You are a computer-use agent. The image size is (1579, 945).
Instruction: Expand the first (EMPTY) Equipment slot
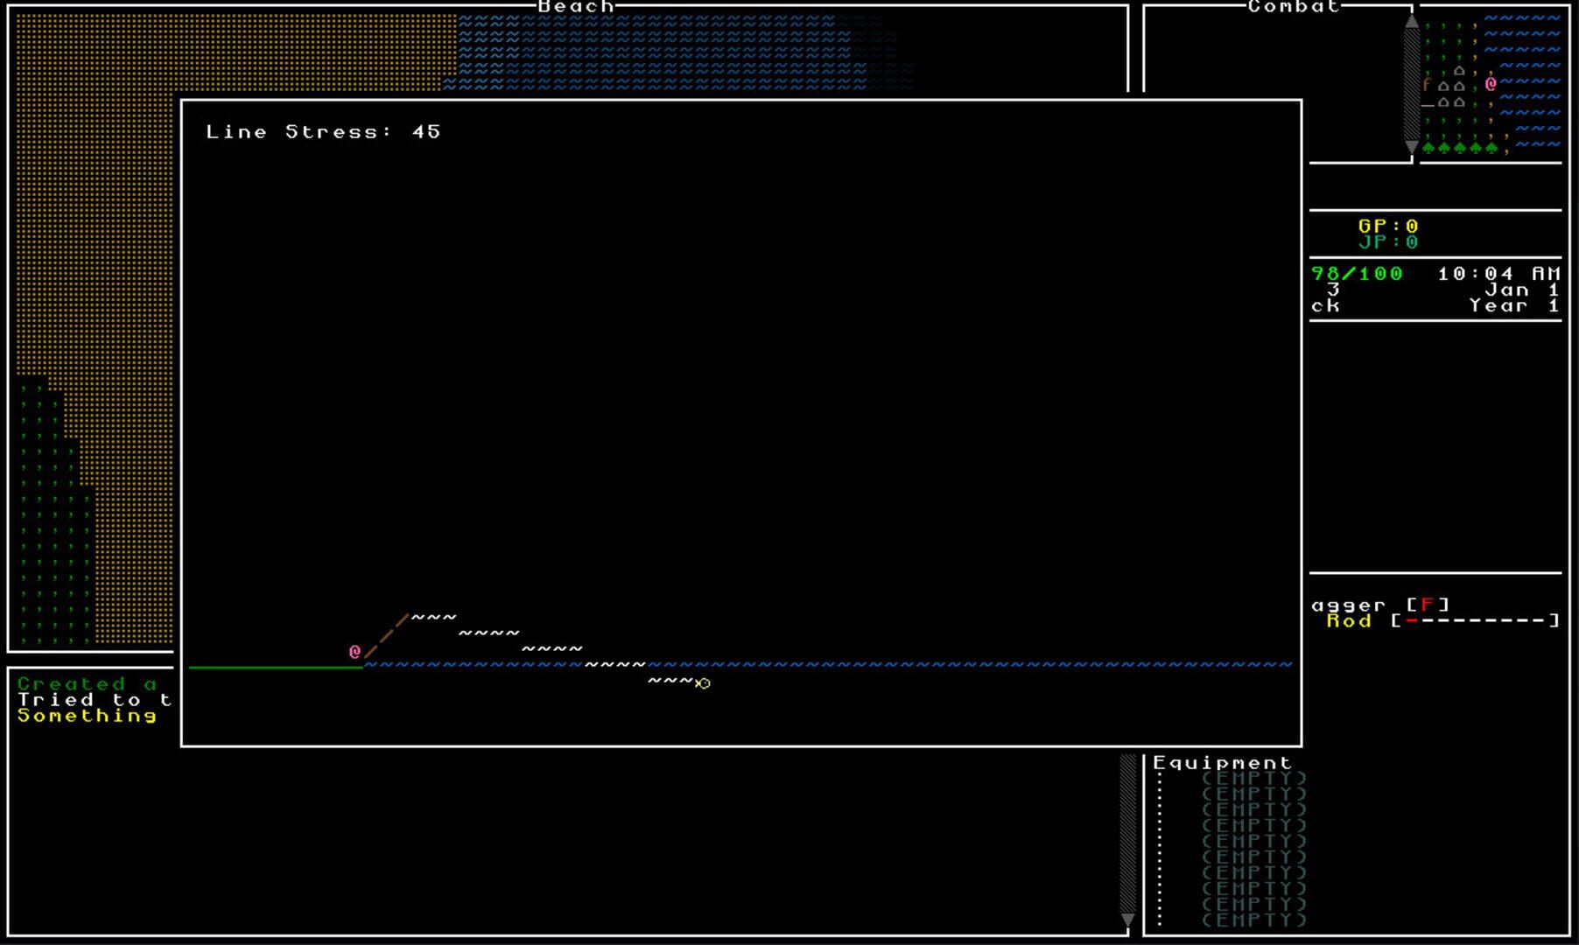(x=1253, y=776)
